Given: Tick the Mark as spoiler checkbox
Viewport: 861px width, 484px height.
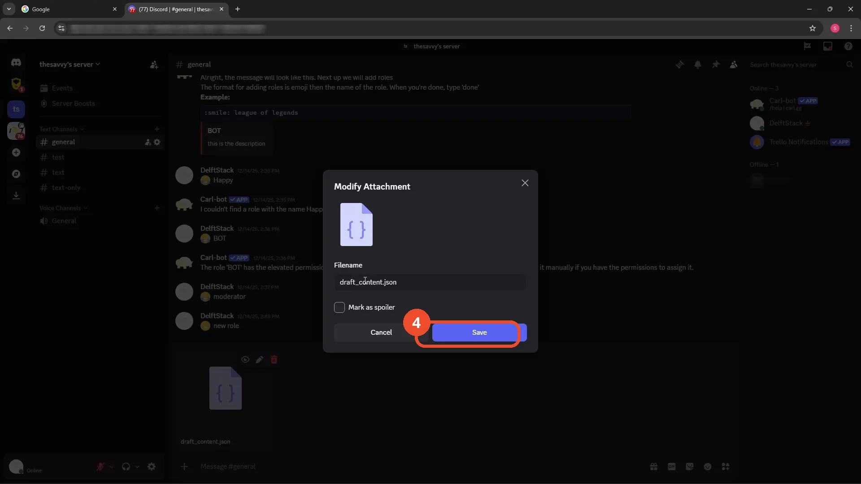Looking at the screenshot, I should [339, 307].
